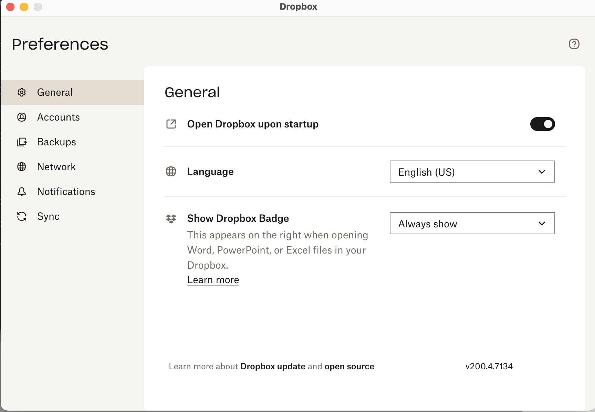Open the open source link
This screenshot has height=412, width=595.
coord(349,367)
